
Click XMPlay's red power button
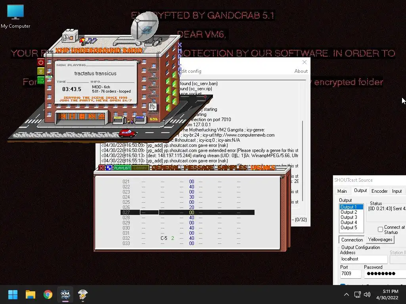pyautogui.click(x=41, y=62)
